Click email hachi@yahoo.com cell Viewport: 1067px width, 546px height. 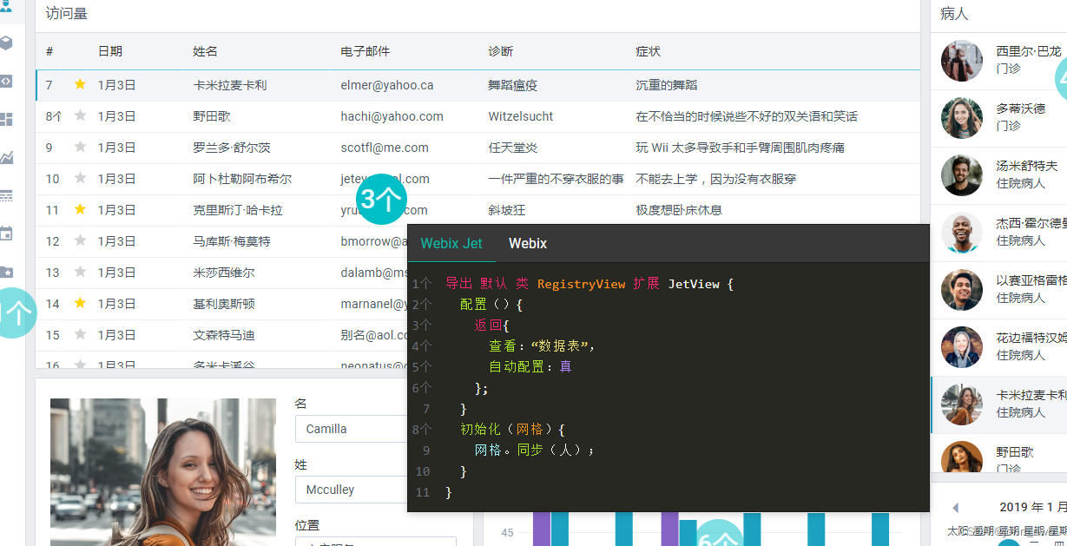coord(392,116)
